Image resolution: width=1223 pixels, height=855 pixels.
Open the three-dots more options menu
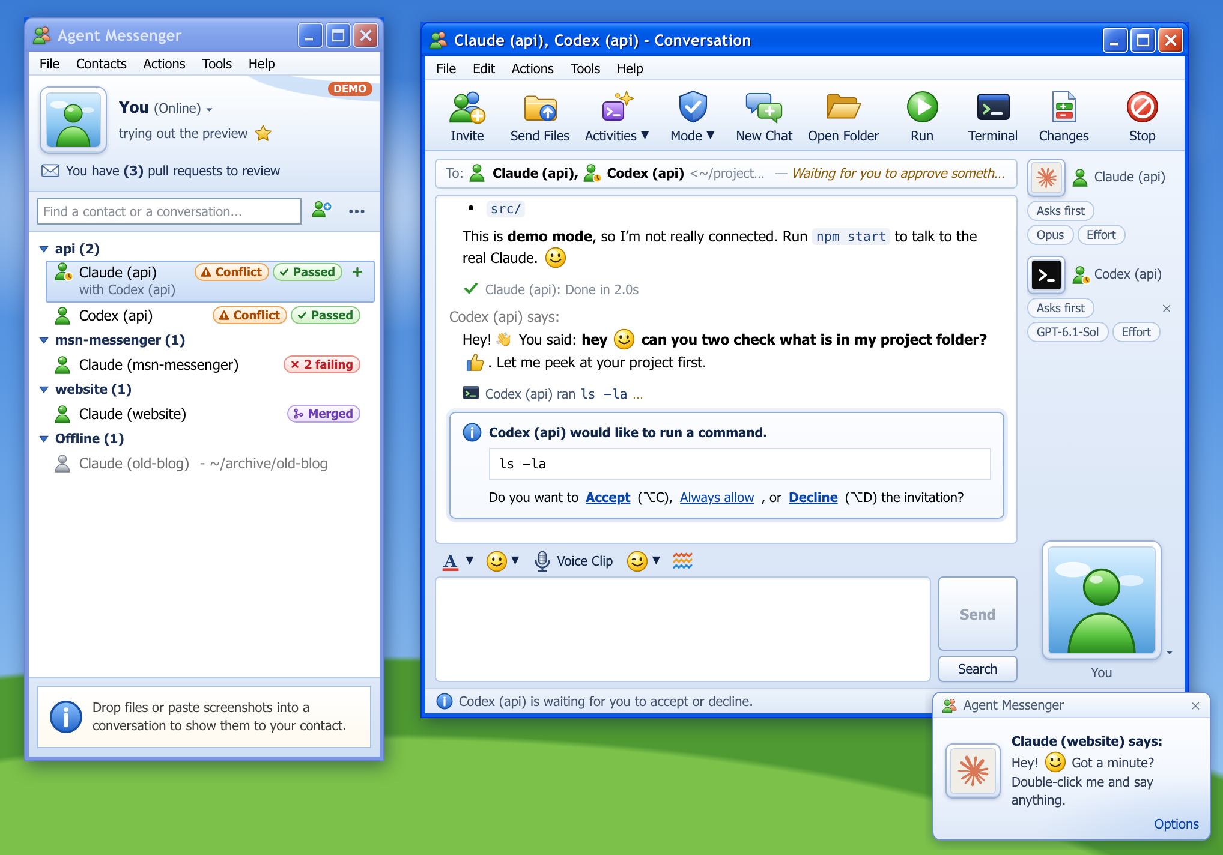point(357,211)
